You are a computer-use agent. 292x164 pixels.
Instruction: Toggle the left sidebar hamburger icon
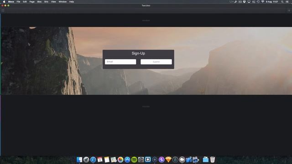coord(3,10)
